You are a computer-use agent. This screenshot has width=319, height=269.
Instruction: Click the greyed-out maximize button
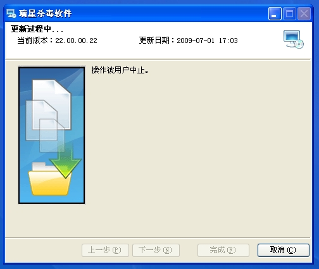[x=289, y=14]
